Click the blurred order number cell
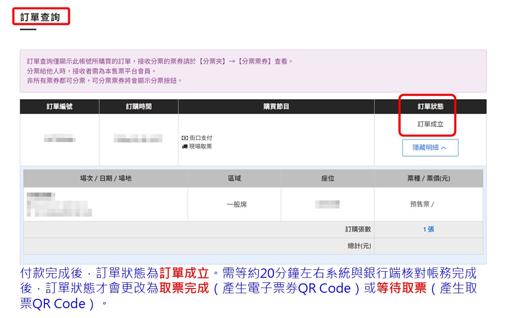The image size is (505, 318). tap(59, 139)
